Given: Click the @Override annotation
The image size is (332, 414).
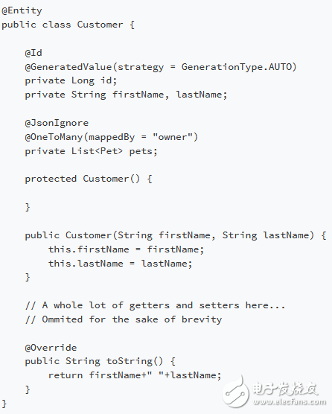Looking at the screenshot, I should pos(51,348).
